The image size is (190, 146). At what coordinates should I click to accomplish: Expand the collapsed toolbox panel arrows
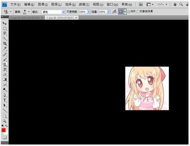[2, 17]
